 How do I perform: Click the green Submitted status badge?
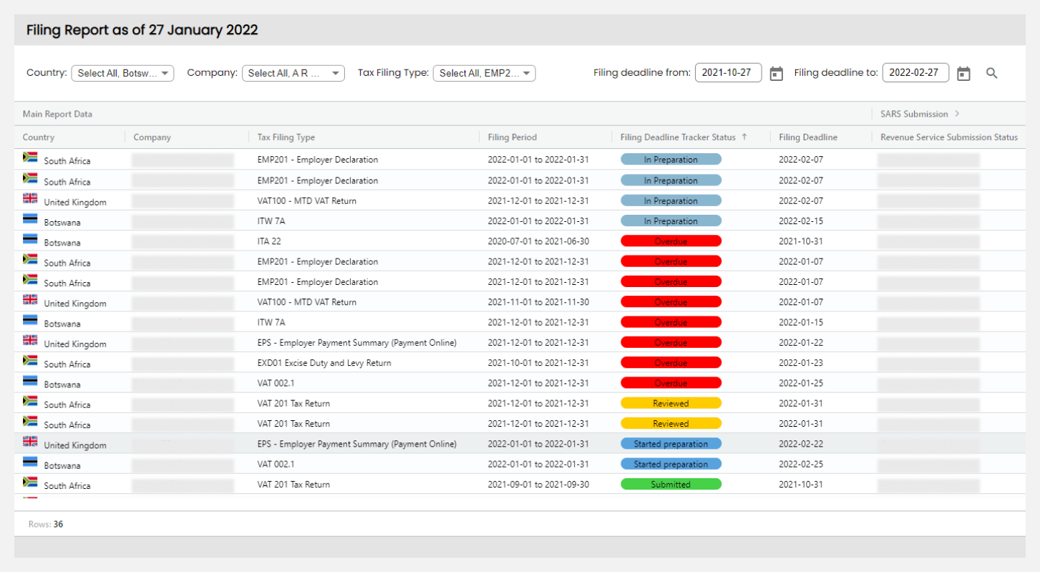tap(671, 484)
